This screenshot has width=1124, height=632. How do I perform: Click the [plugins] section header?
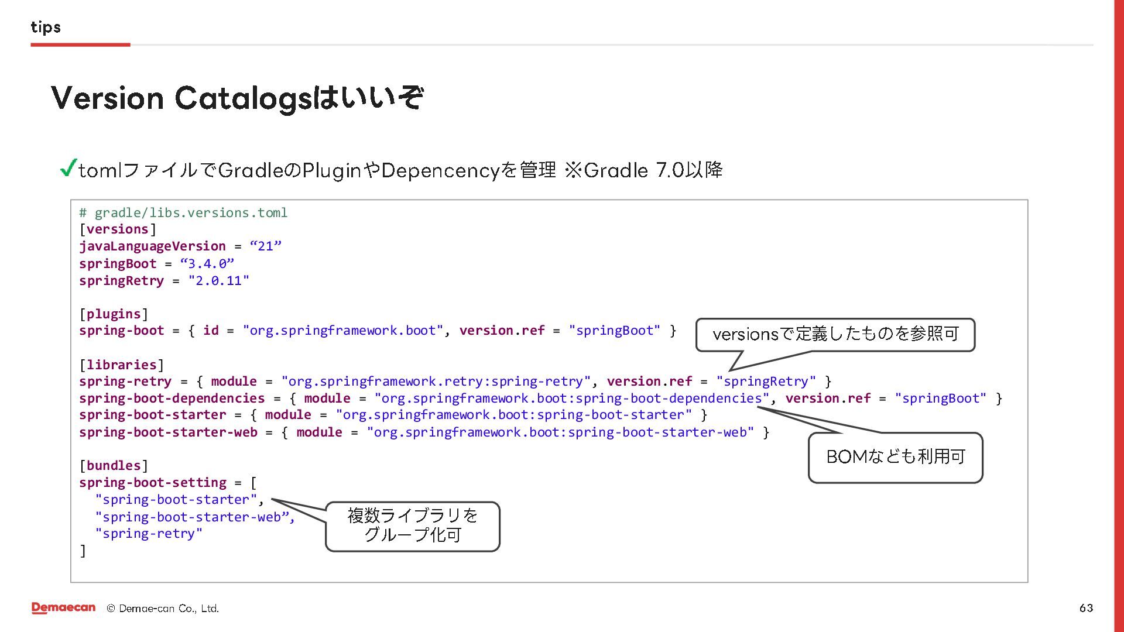[x=114, y=314]
